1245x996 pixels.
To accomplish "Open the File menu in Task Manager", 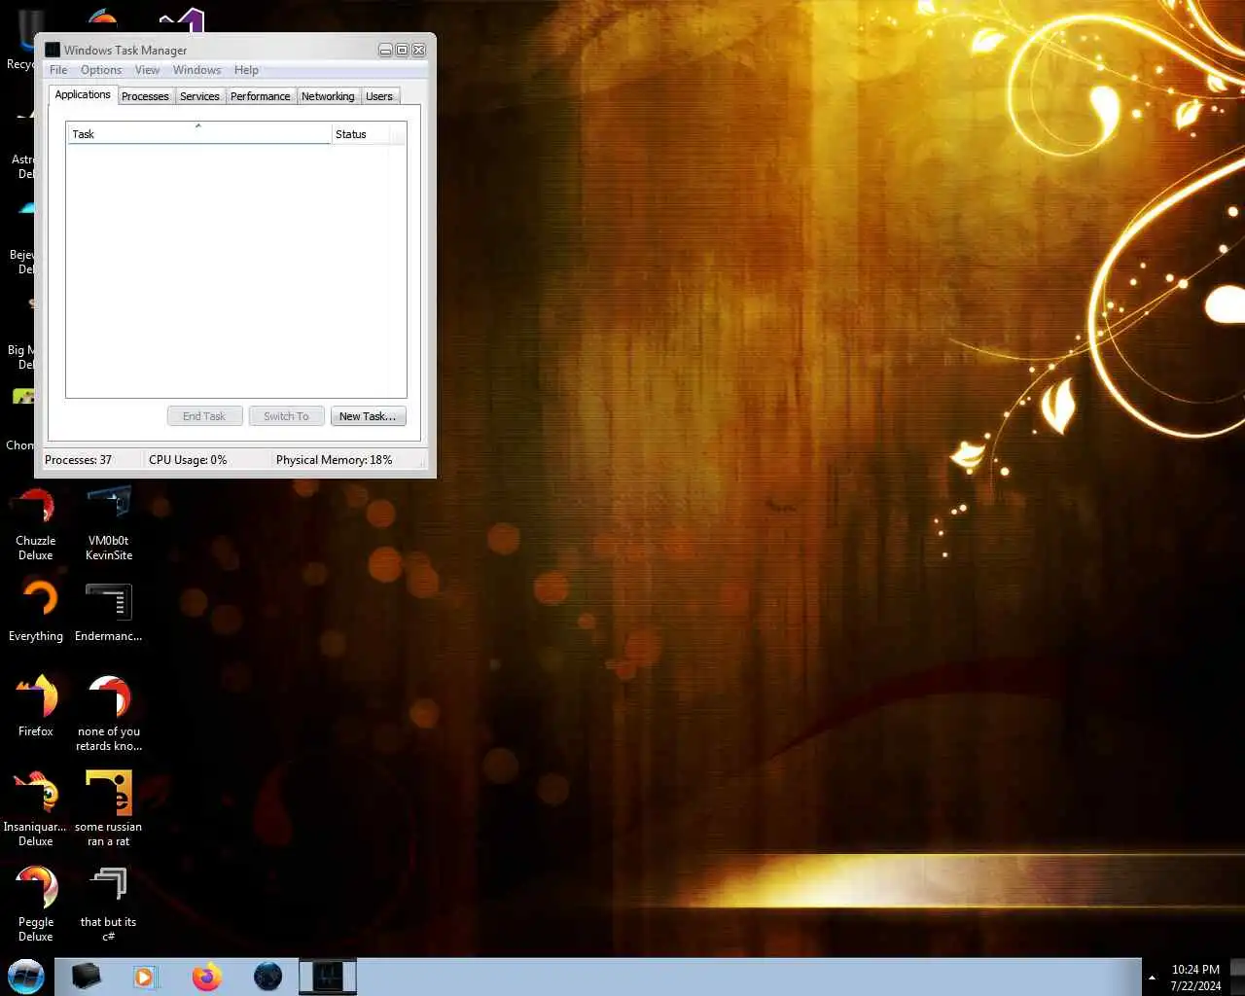I will click(x=58, y=70).
